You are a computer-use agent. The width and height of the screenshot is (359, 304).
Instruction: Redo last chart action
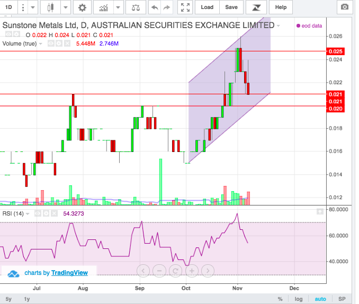[x=167, y=7]
